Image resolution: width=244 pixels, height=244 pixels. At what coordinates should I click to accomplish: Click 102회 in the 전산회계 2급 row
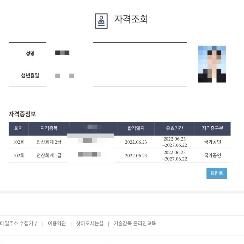[19, 142]
